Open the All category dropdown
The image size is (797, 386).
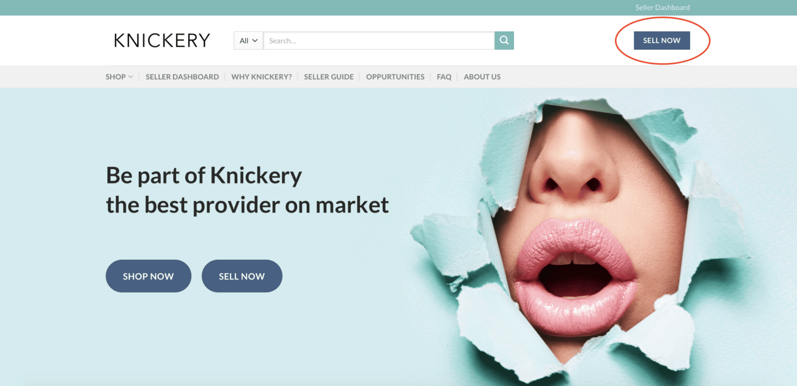coord(249,41)
